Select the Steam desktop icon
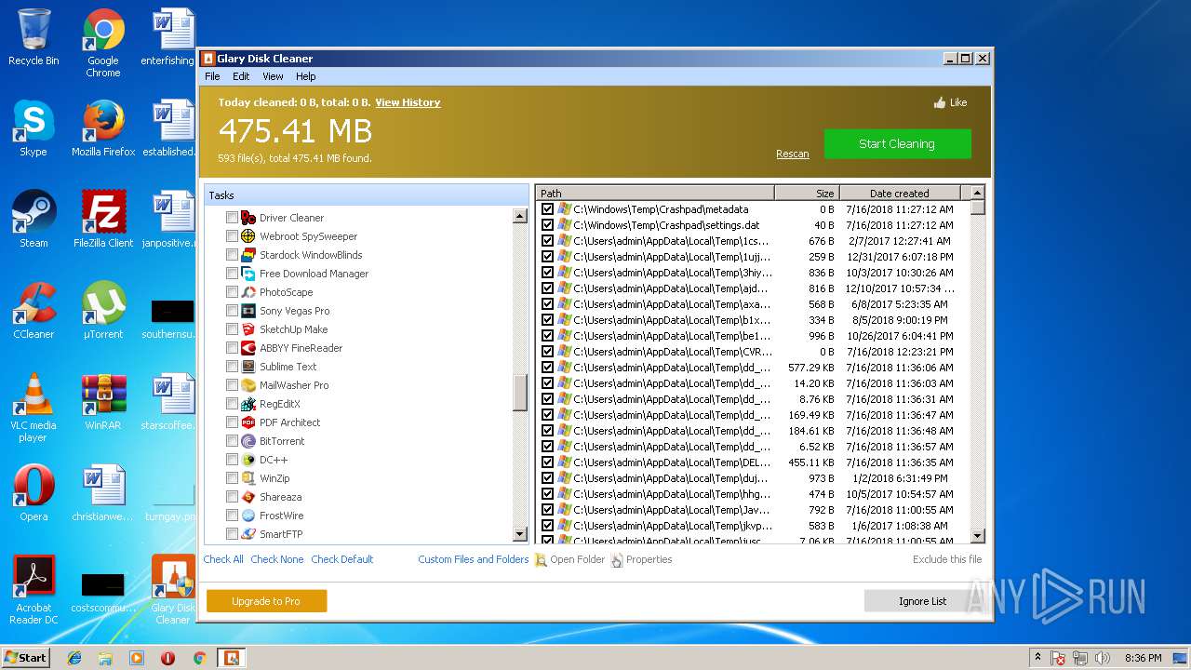This screenshot has height=670, width=1191. point(33,221)
